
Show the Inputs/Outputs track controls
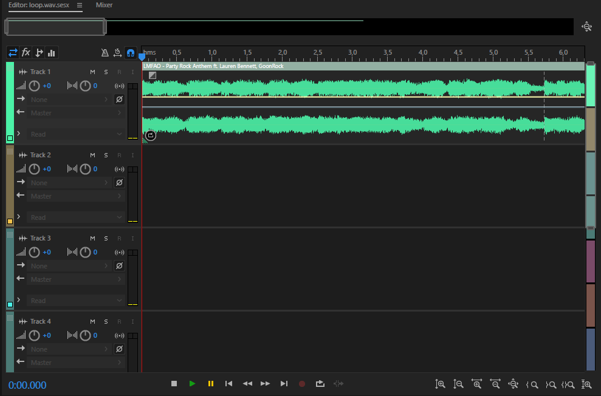(x=13, y=53)
